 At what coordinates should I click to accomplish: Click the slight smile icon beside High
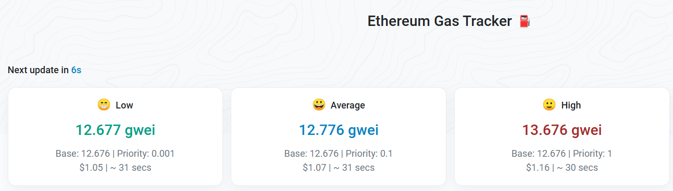point(549,105)
